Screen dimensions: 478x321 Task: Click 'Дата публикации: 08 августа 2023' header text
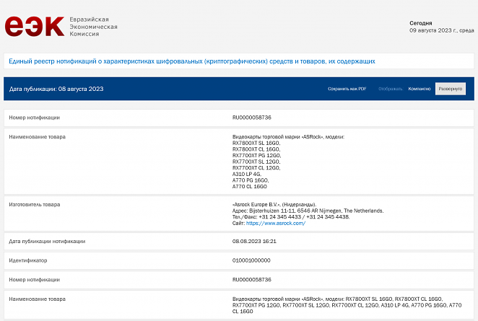click(56, 89)
